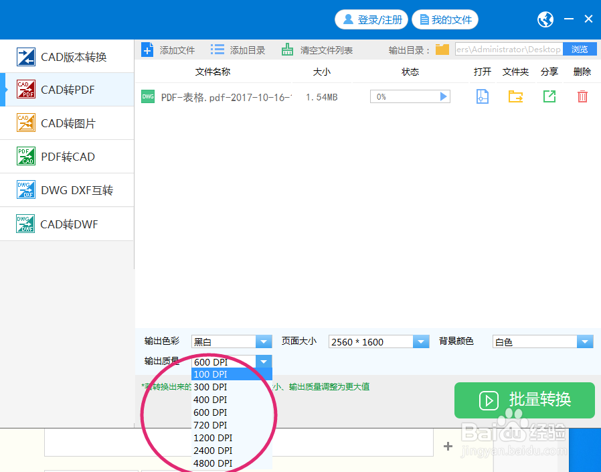
Task: Open the 页面大小 page size dropdown
Action: 422,341
